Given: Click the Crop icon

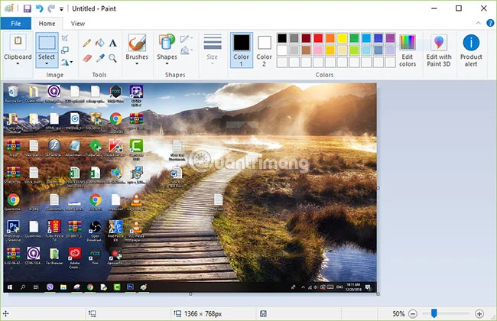Looking at the screenshot, I should pyautogui.click(x=65, y=38).
